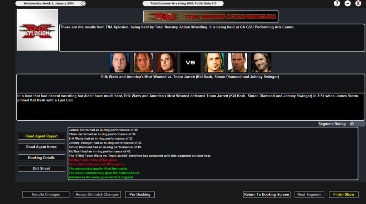
Task: Select the second wrestler portrait with red hair
Action: coord(143,63)
